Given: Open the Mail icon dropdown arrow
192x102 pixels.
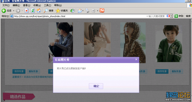Looking at the screenshot, I should [83, 11].
